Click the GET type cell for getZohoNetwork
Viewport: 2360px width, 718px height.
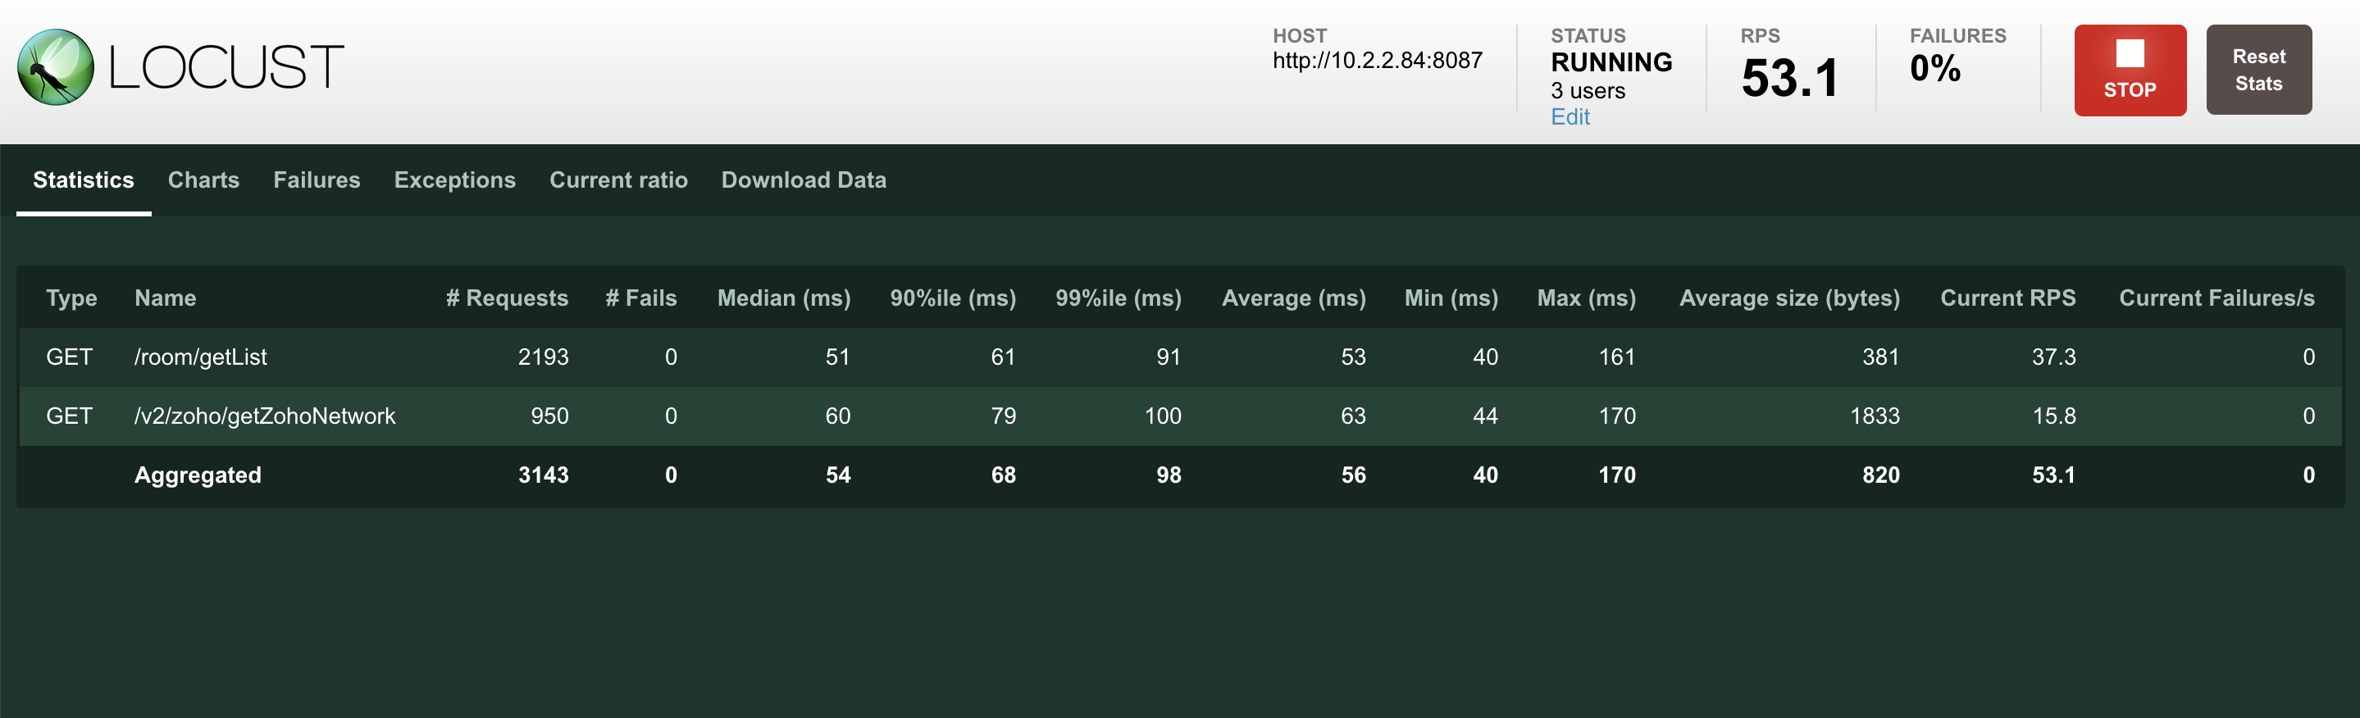point(70,416)
